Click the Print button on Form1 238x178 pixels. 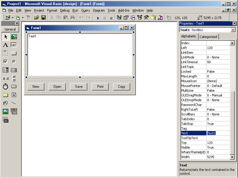(x=100, y=87)
